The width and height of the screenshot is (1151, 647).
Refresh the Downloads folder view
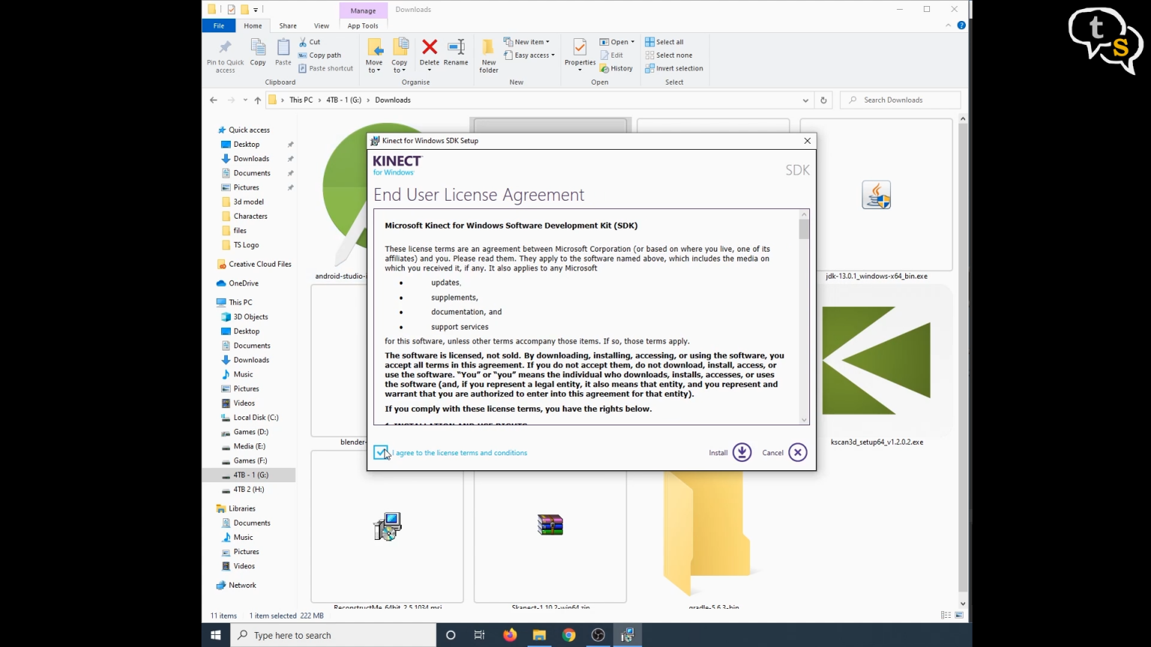coord(824,100)
